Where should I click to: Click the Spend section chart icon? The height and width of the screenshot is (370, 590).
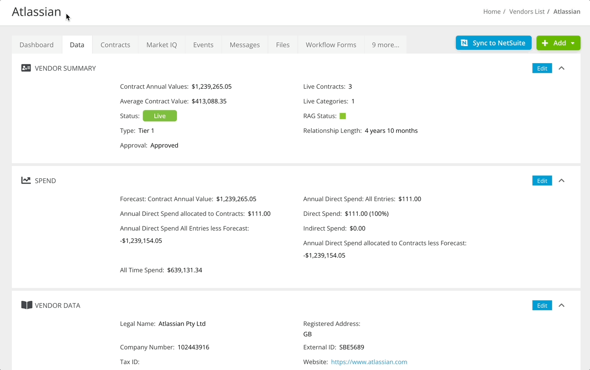[26, 180]
